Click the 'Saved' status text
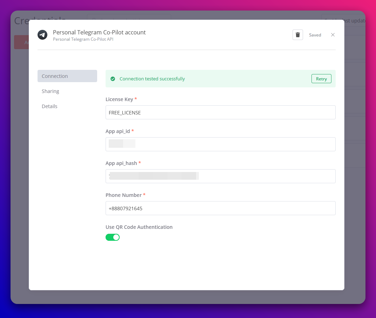376x318 pixels. (315, 35)
